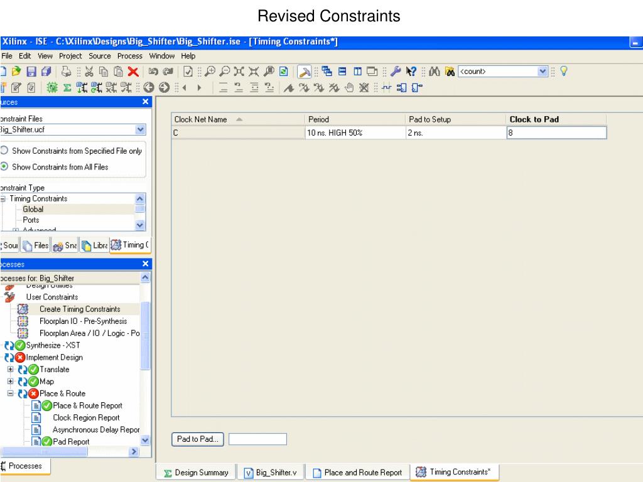Open Find with the binoculars icon

435,72
